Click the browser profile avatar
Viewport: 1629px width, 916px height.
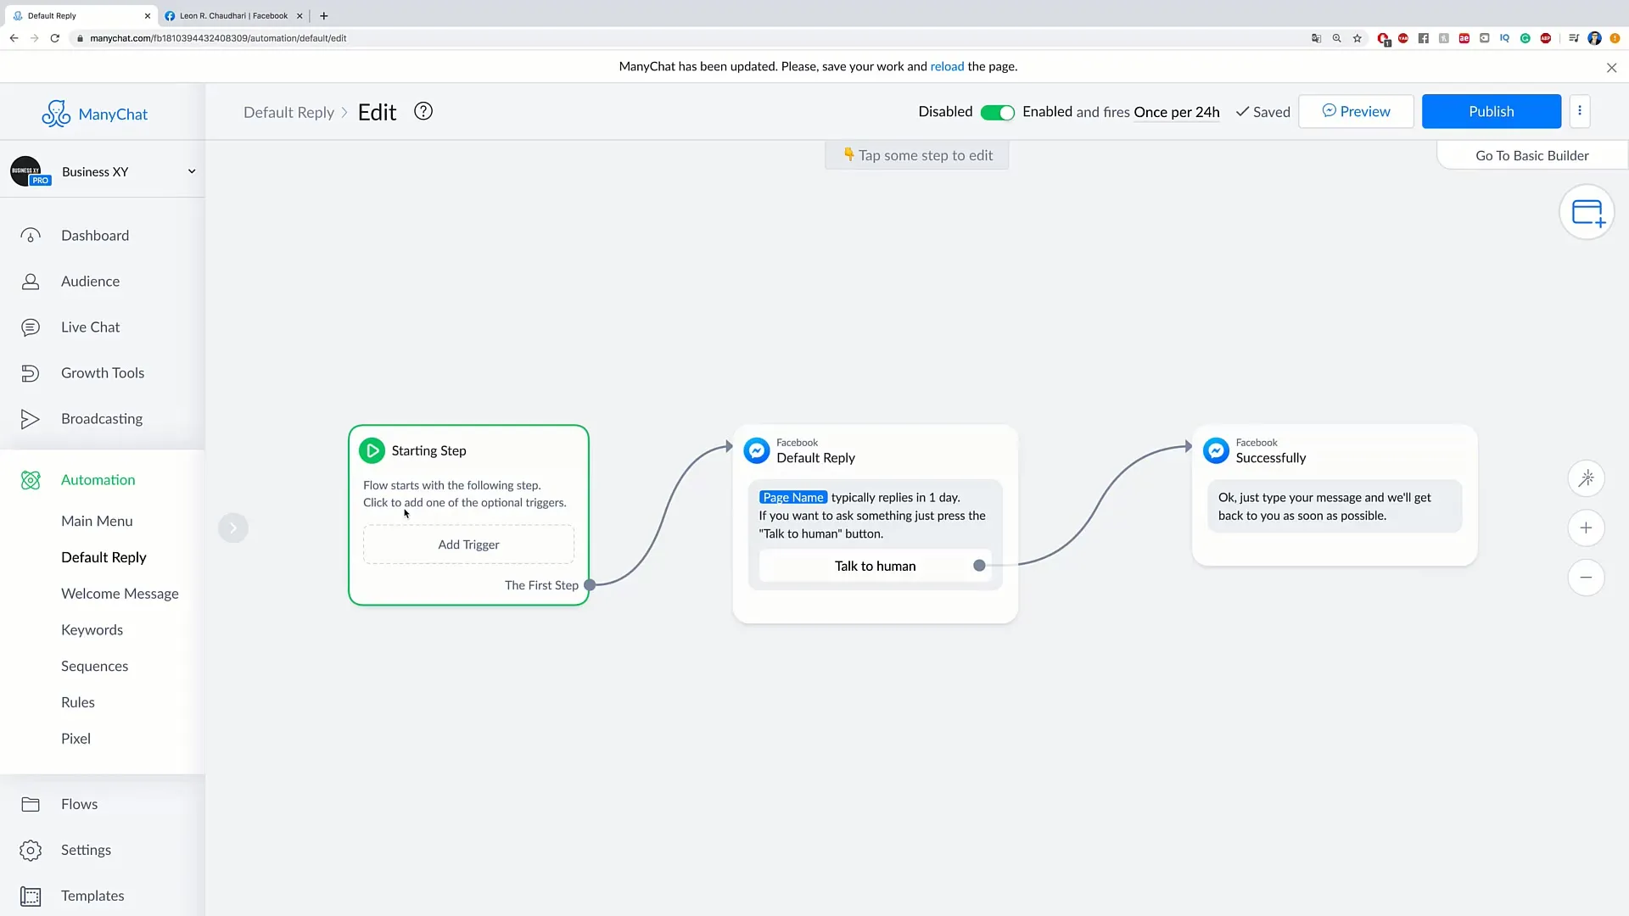pyautogui.click(x=1594, y=38)
